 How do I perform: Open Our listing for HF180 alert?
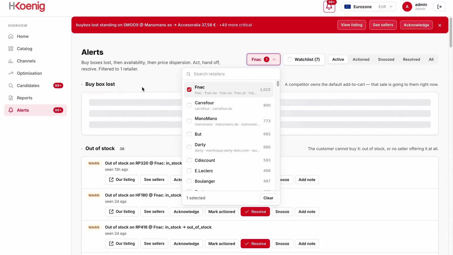(x=122, y=212)
